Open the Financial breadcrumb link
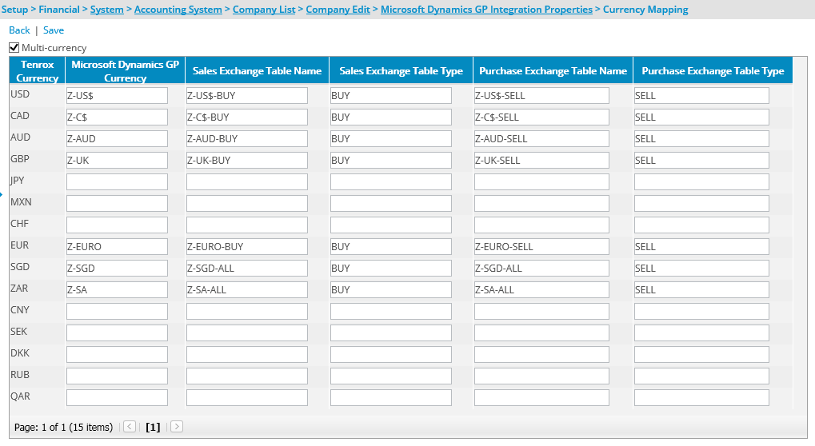The height and width of the screenshot is (446, 815). tap(58, 10)
